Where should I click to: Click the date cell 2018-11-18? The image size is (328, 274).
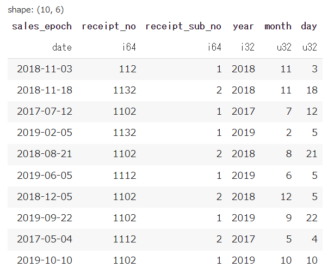pos(45,90)
